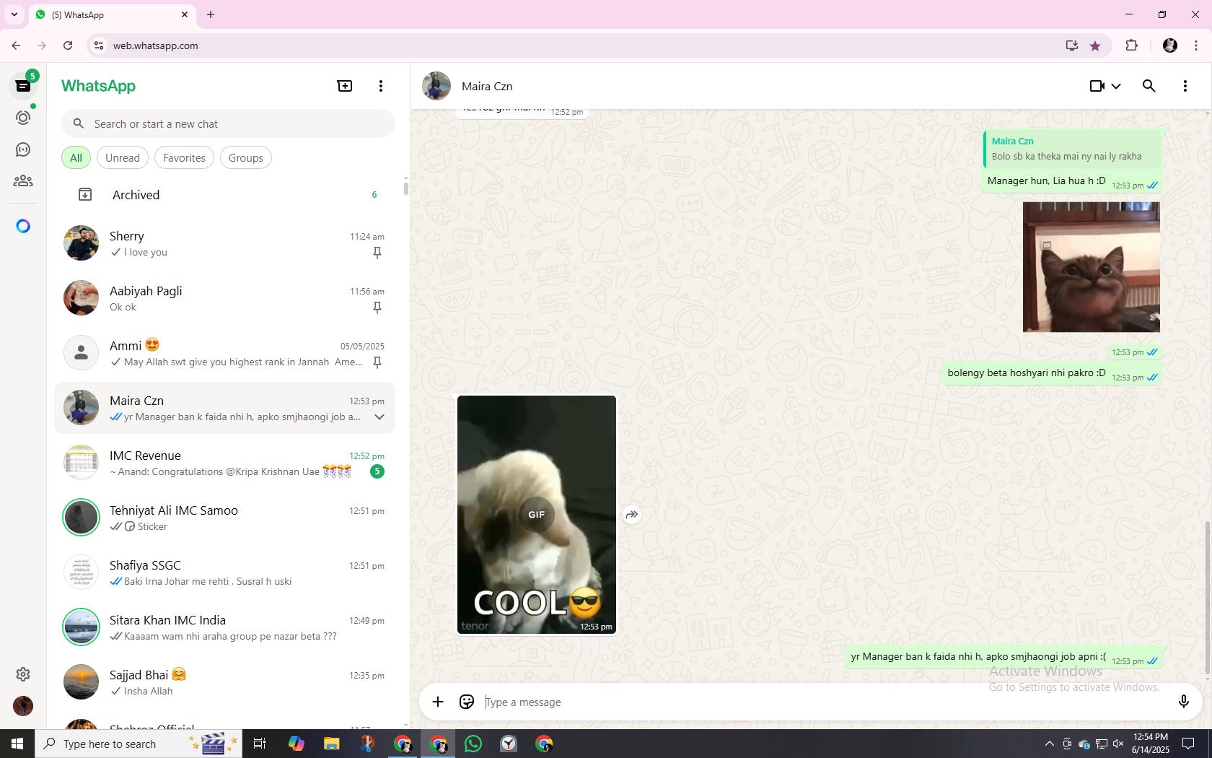Open Chrome extensions puzzle icon
This screenshot has height=758, width=1212.
[1131, 45]
